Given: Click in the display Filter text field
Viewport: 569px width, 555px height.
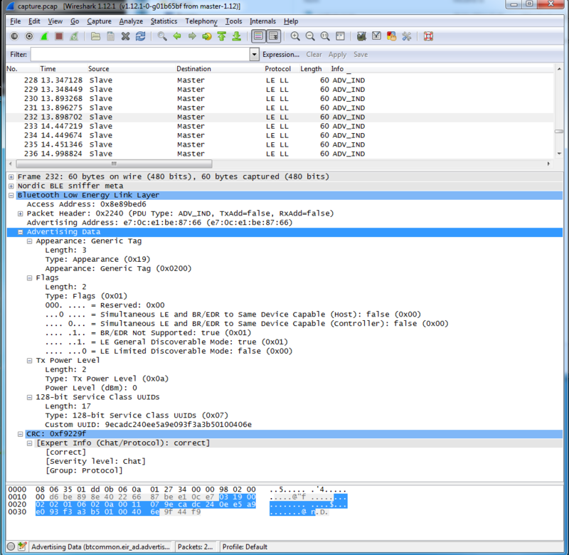Looking at the screenshot, I should click(139, 54).
